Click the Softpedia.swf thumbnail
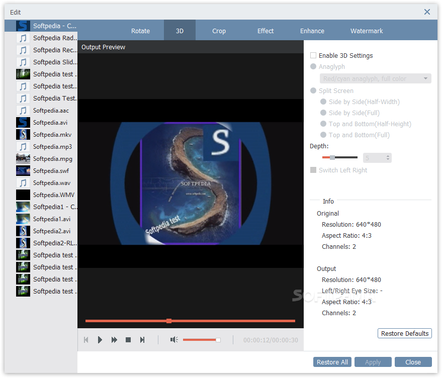The height and width of the screenshot is (378, 442). [23, 171]
